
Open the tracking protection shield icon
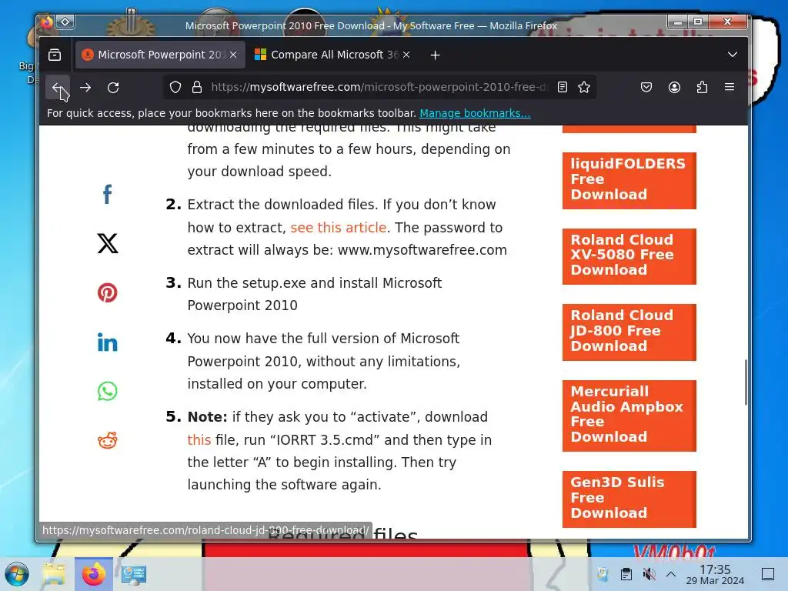click(x=175, y=88)
